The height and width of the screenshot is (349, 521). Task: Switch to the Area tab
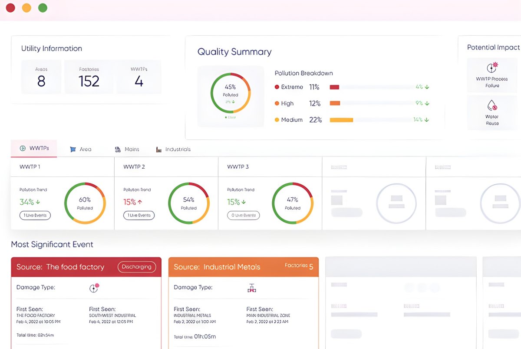click(x=81, y=149)
